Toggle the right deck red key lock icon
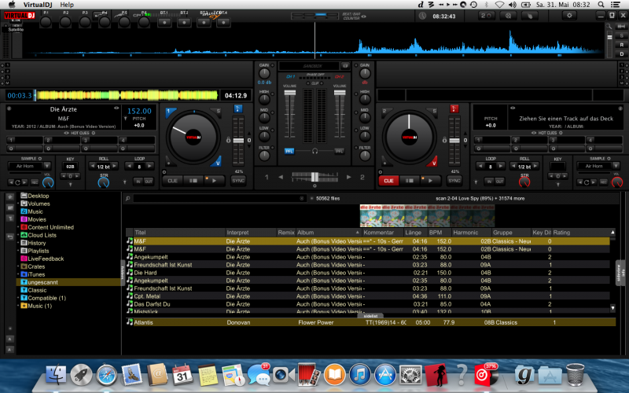The image size is (629, 393). coord(454,108)
